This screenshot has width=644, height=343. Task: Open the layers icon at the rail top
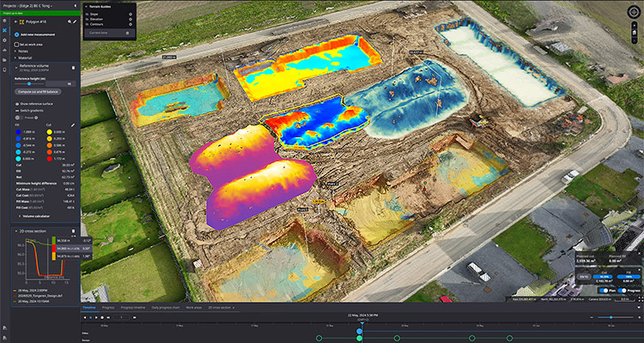pyautogui.click(x=4, y=21)
